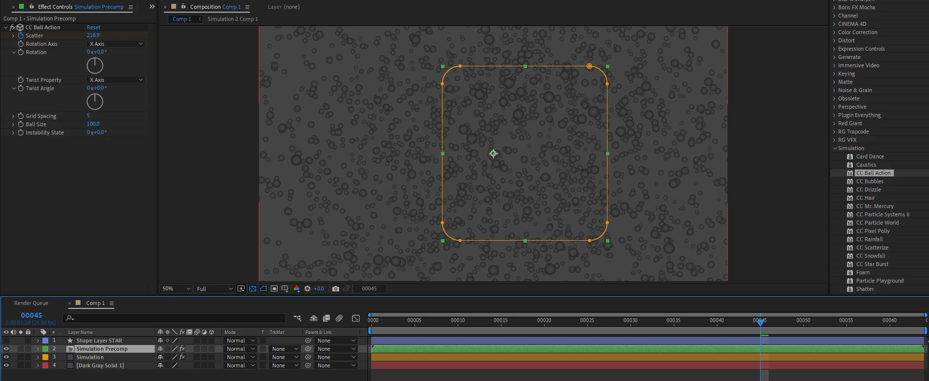Click the Twist Angle dial
Image resolution: width=929 pixels, height=381 pixels.
click(x=95, y=101)
